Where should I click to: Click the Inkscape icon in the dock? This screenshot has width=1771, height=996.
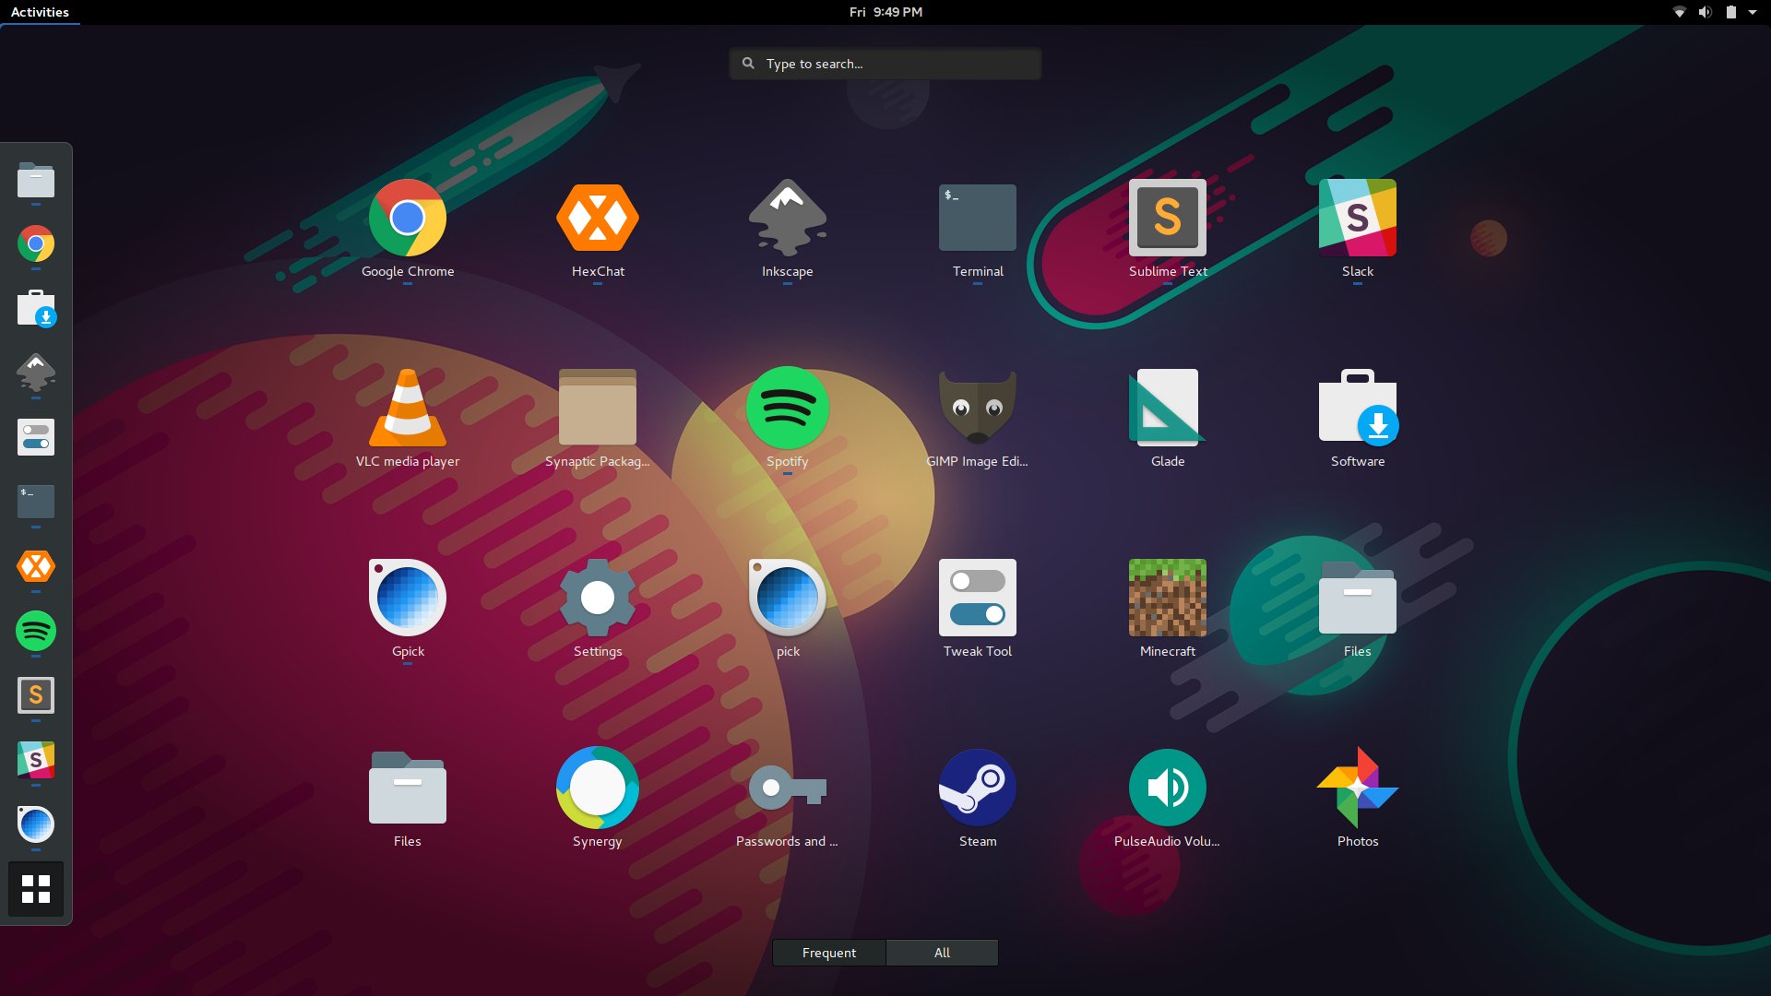(x=36, y=373)
